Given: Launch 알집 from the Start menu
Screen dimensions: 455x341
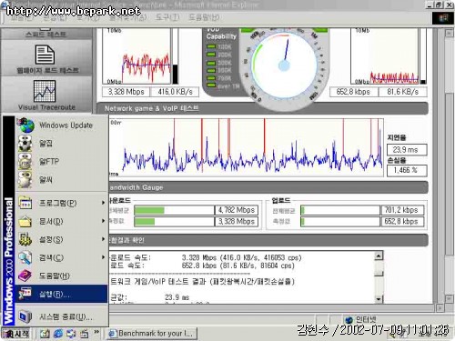Looking at the screenshot, I should (x=62, y=143).
